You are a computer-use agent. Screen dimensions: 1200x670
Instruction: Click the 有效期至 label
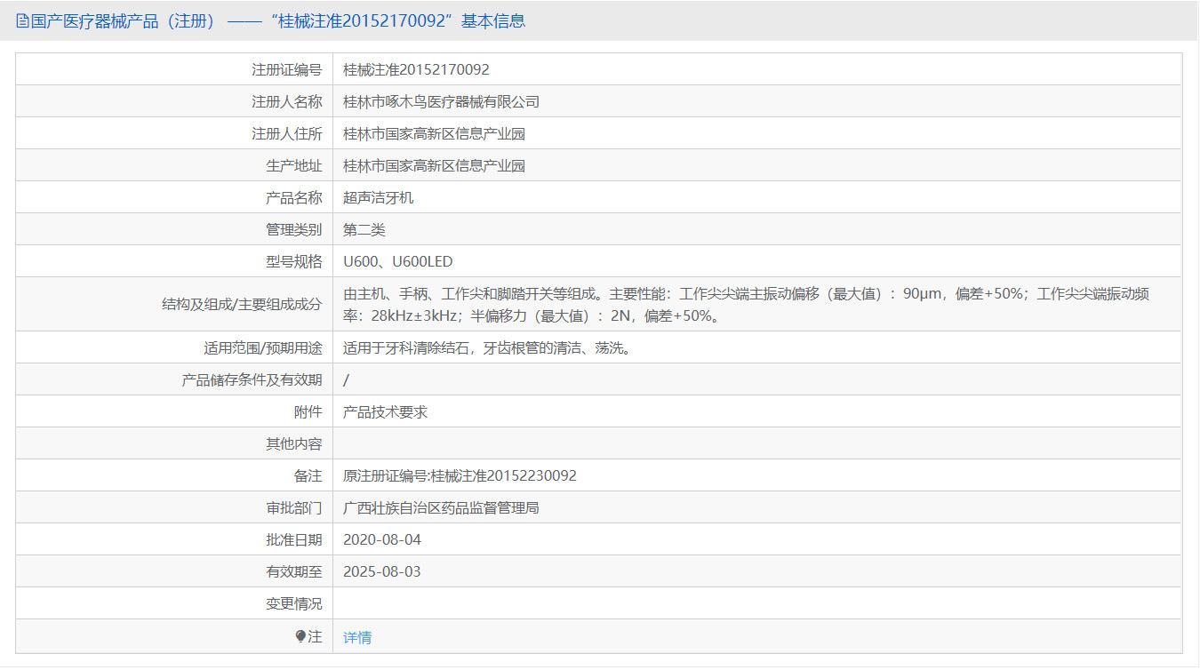pyautogui.click(x=293, y=571)
